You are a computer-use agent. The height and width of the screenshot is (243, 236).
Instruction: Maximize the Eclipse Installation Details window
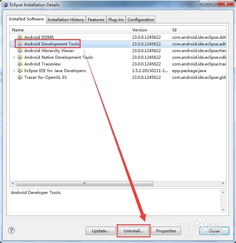tap(213, 3)
